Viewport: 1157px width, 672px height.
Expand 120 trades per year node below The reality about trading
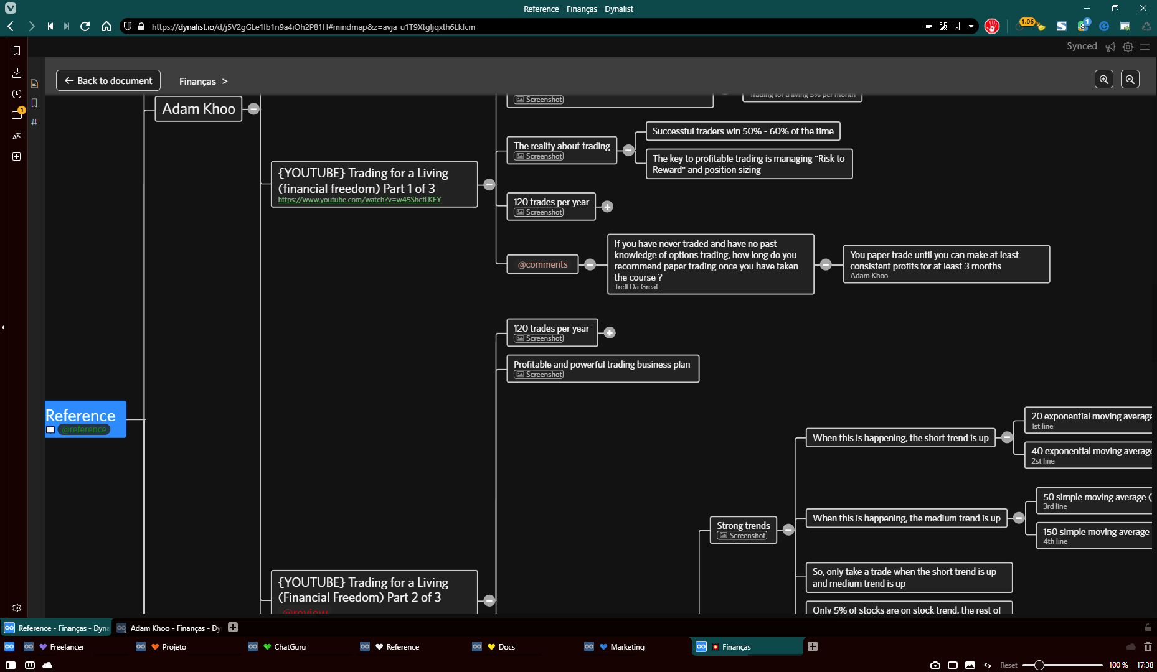pyautogui.click(x=607, y=207)
